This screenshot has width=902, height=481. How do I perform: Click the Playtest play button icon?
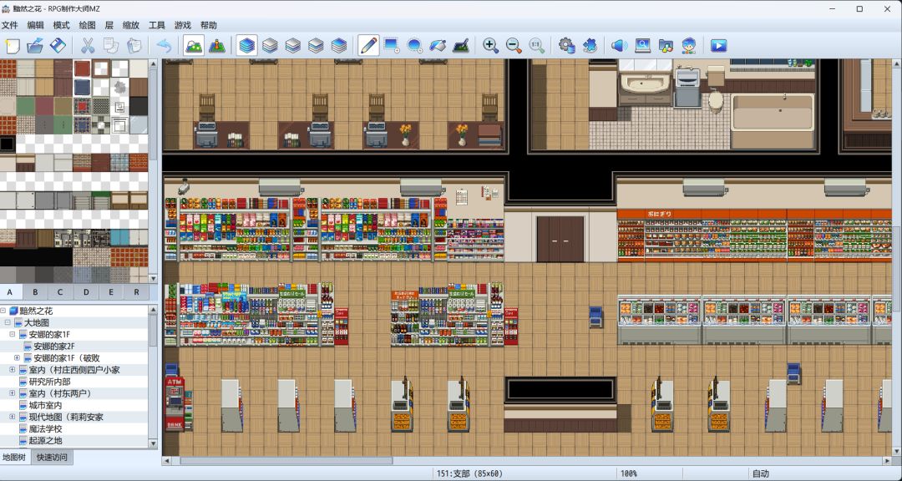(718, 46)
